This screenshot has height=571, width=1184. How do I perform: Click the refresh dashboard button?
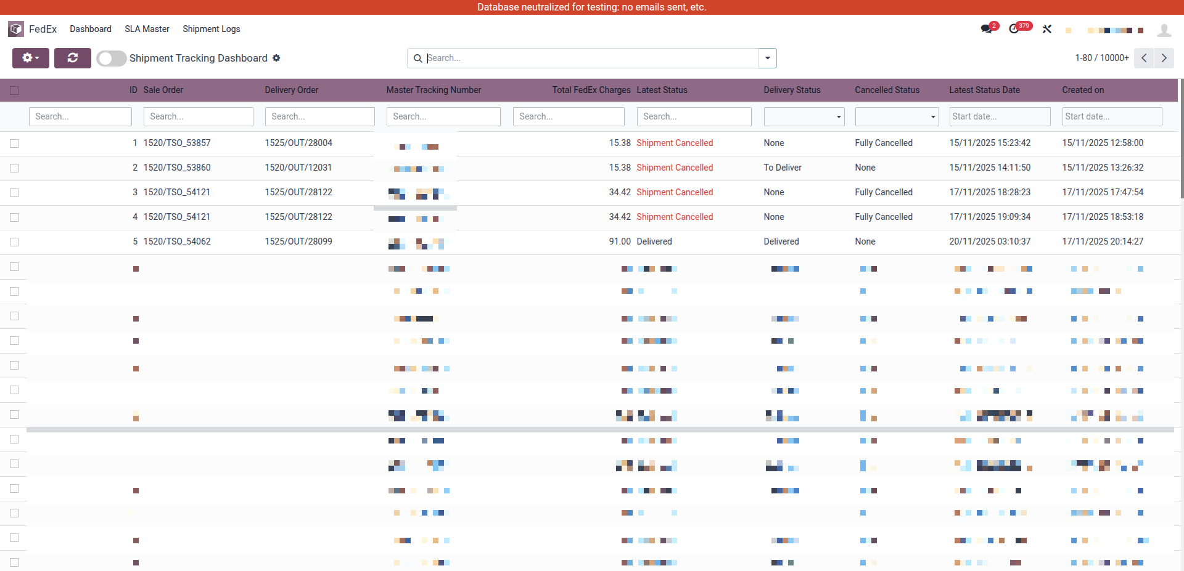coord(73,58)
